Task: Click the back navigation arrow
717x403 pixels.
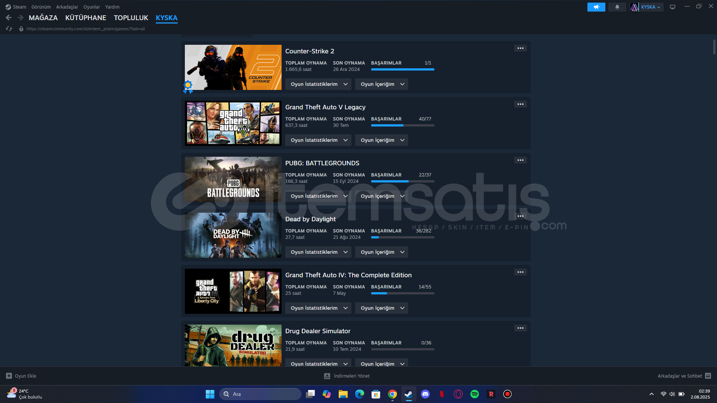Action: coord(9,18)
